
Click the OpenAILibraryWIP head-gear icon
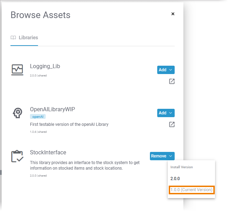tap(17, 113)
